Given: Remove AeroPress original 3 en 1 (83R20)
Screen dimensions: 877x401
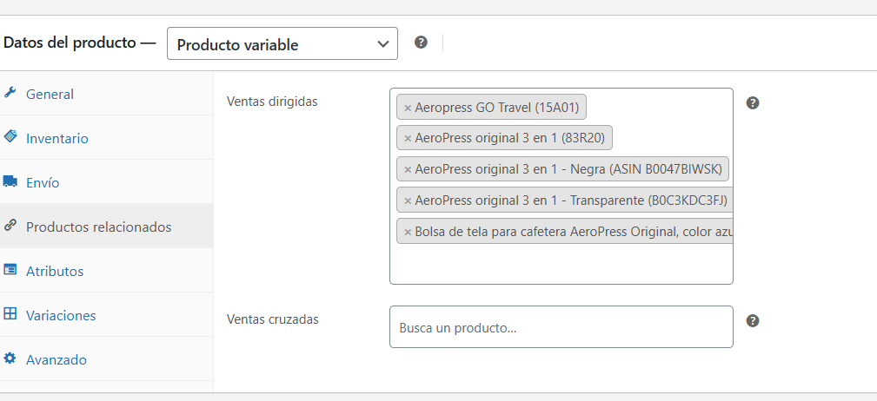Looking at the screenshot, I should pyautogui.click(x=408, y=139).
